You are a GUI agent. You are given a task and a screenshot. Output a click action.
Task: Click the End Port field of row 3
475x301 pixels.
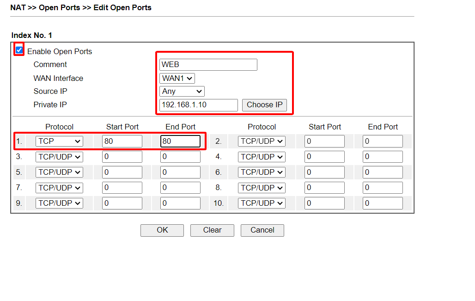point(180,157)
